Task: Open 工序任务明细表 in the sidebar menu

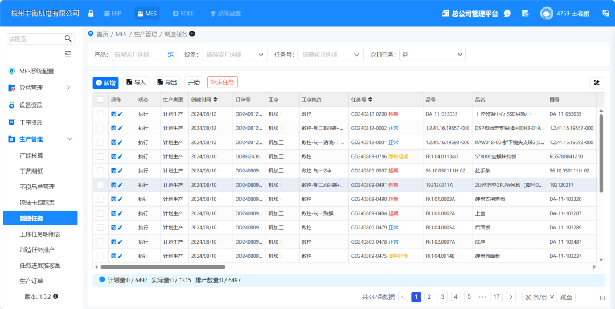Action: click(40, 234)
